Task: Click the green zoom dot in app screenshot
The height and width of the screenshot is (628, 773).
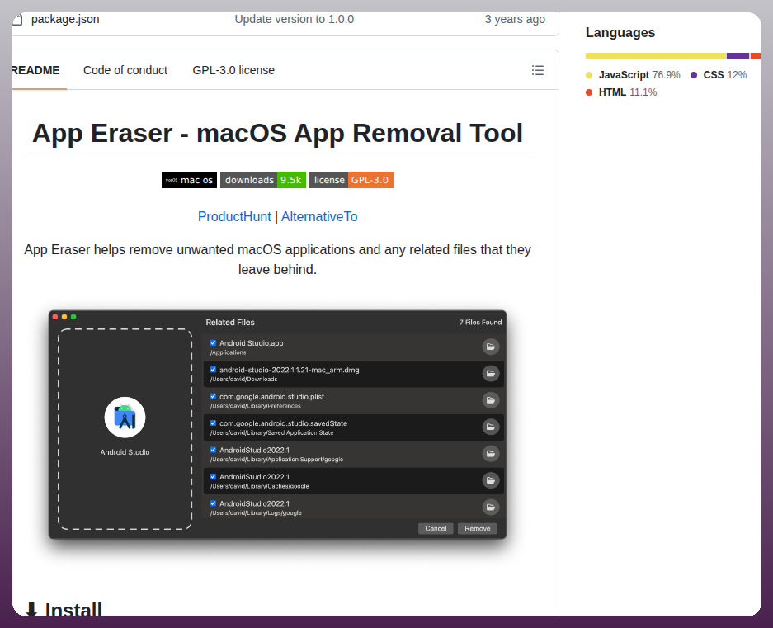Action: [x=73, y=317]
